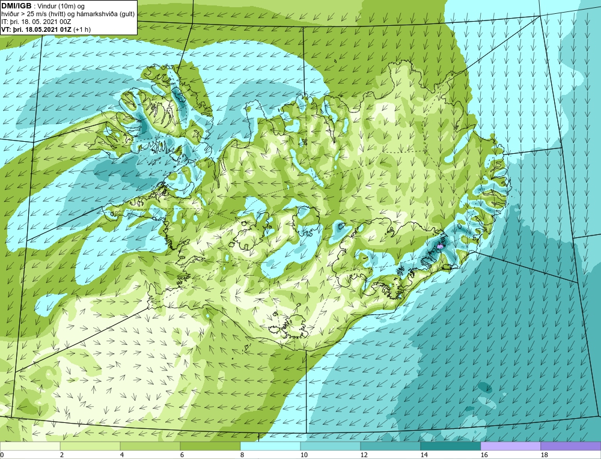Click the 'IT: þri. 18. 05. 2021 00Z' line

pyautogui.click(x=37, y=22)
